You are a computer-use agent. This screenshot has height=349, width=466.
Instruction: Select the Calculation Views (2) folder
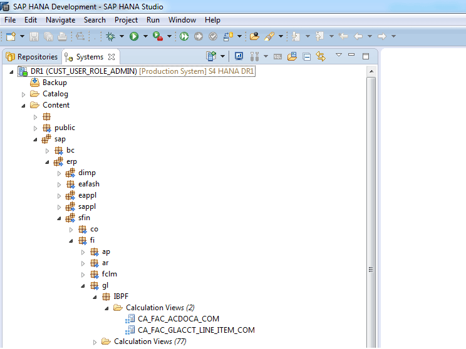[x=160, y=308]
